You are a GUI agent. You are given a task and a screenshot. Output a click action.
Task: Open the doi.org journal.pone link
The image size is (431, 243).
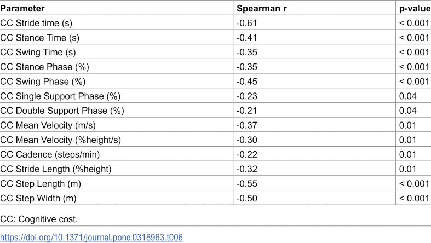click(x=91, y=237)
